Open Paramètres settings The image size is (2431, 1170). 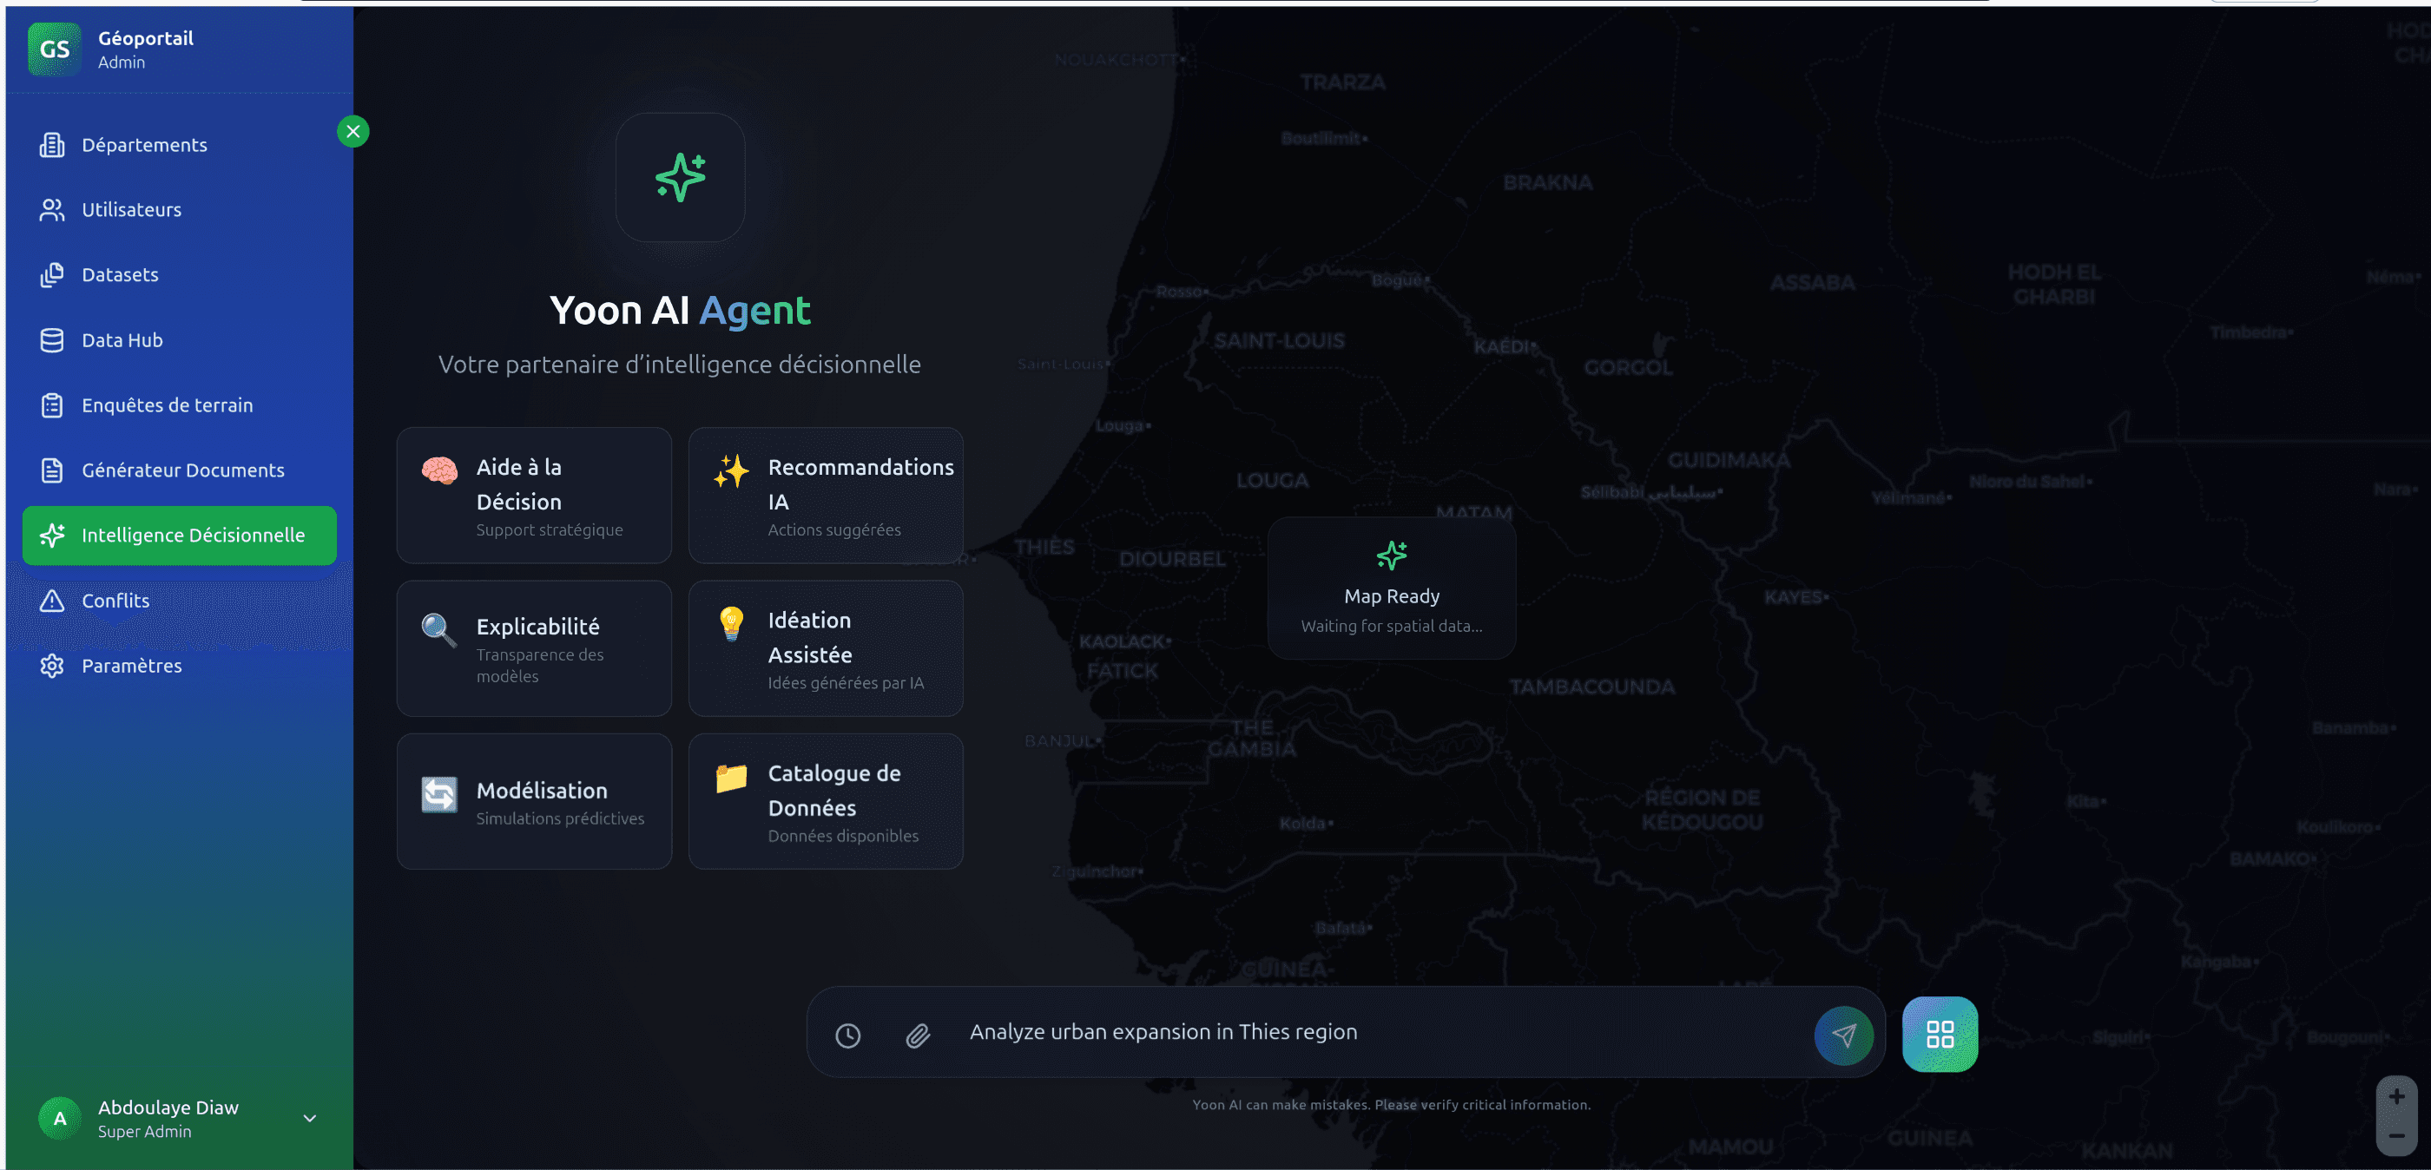[x=131, y=665]
